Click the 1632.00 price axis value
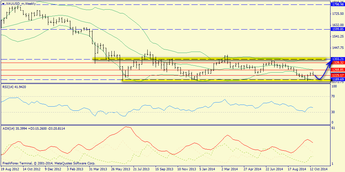Image resolution: width=345 pixels, height=172 pixels. tap(338, 25)
